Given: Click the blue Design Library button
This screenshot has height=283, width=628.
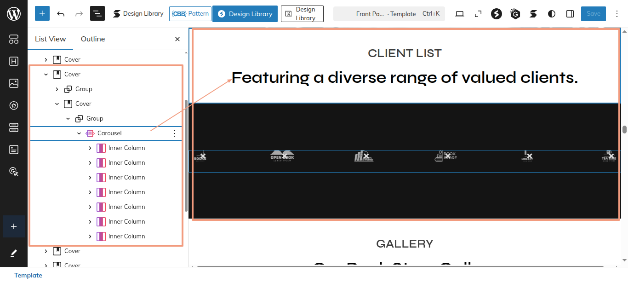Looking at the screenshot, I should point(245,14).
